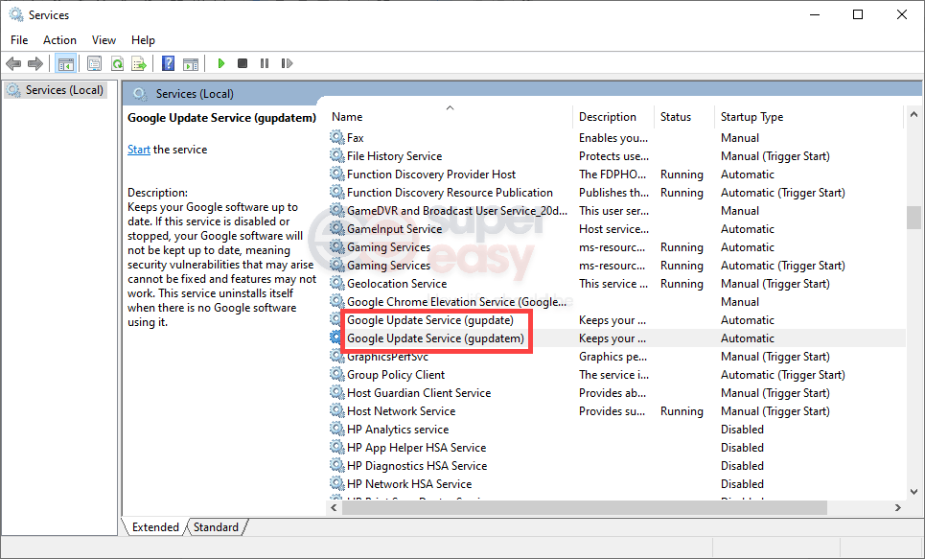Select the HP Diagnostics HSA Service name
This screenshot has width=925, height=559.
(x=417, y=466)
